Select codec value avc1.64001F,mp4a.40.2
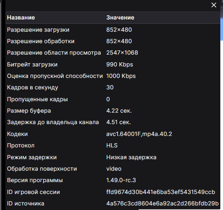The image size is (223, 210). click(x=139, y=134)
